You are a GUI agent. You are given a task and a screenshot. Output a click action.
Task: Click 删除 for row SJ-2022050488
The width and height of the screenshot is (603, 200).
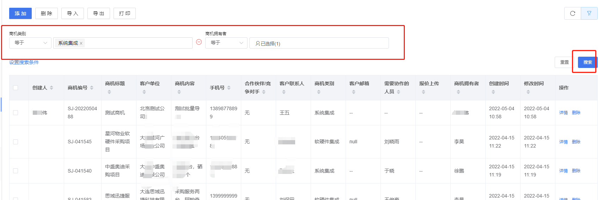pyautogui.click(x=576, y=113)
